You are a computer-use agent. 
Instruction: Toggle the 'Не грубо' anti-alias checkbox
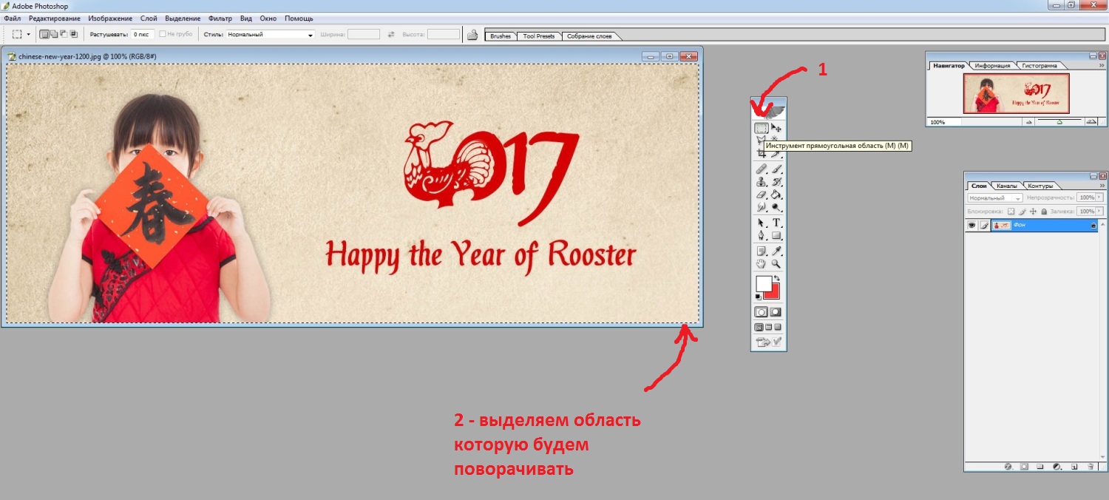pyautogui.click(x=163, y=35)
